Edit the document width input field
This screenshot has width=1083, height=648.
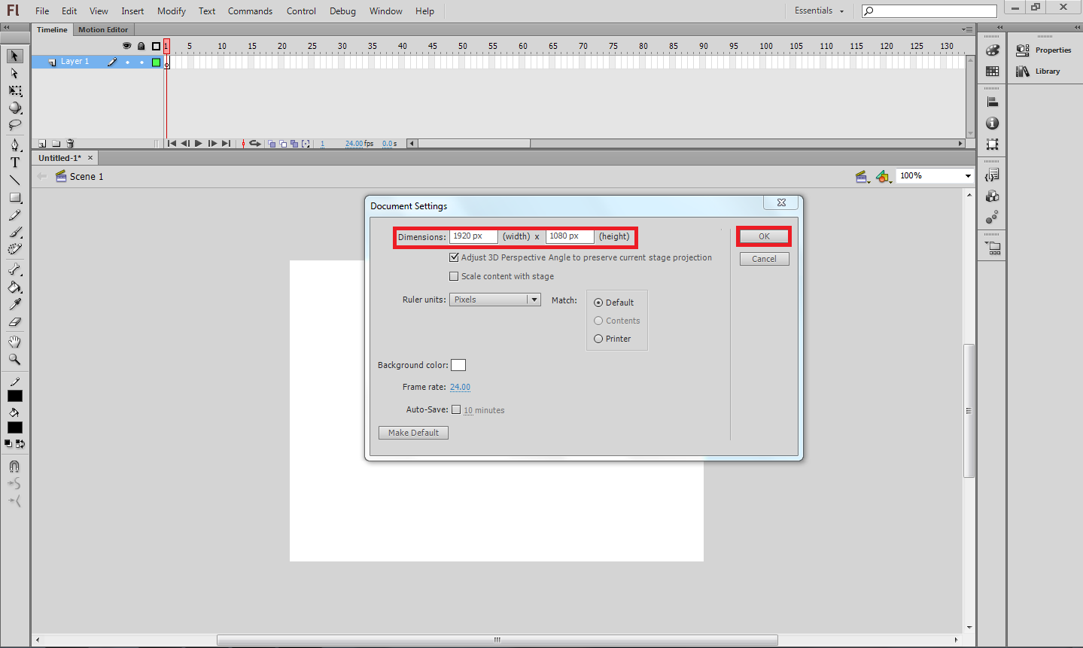(x=473, y=236)
